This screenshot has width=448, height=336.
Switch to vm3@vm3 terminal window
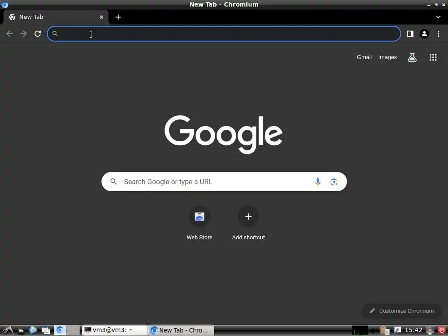point(115,330)
